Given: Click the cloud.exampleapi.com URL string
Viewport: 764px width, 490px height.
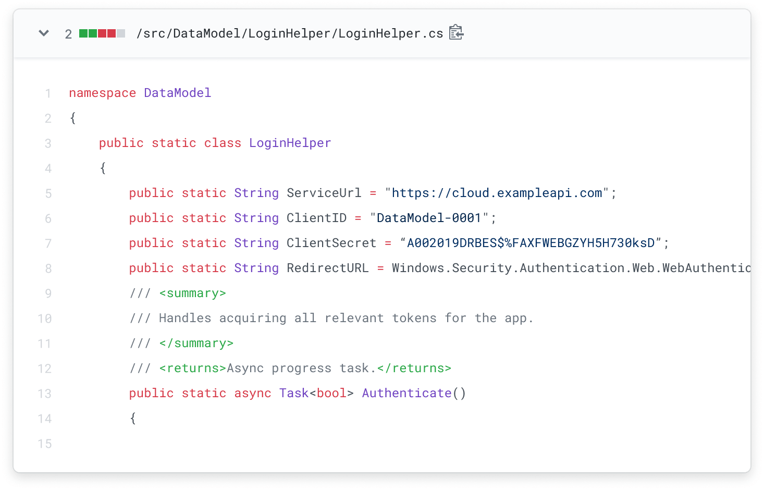Looking at the screenshot, I should click(497, 193).
